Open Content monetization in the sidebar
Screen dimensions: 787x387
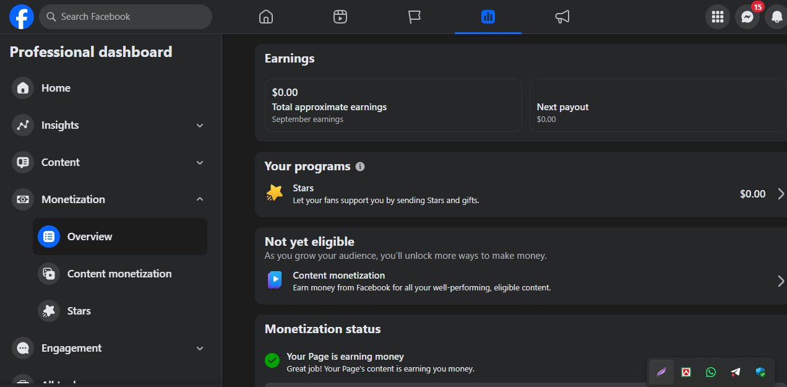point(120,274)
